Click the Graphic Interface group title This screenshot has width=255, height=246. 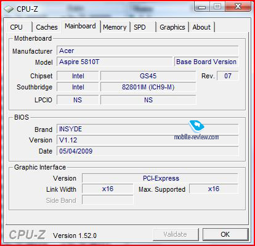tap(40, 167)
